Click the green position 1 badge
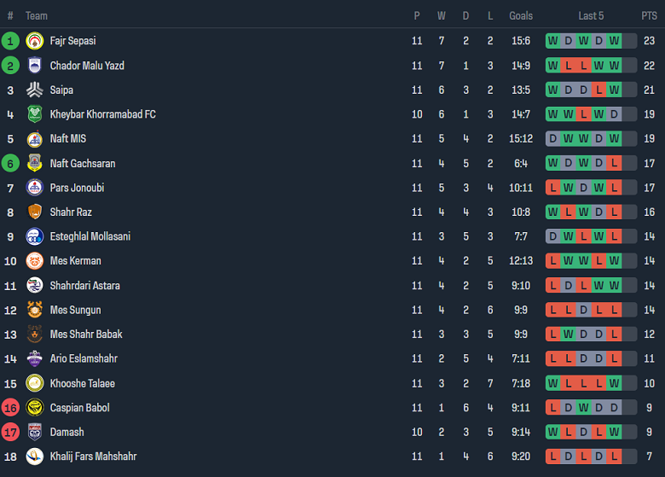This screenshot has width=665, height=477. point(10,41)
